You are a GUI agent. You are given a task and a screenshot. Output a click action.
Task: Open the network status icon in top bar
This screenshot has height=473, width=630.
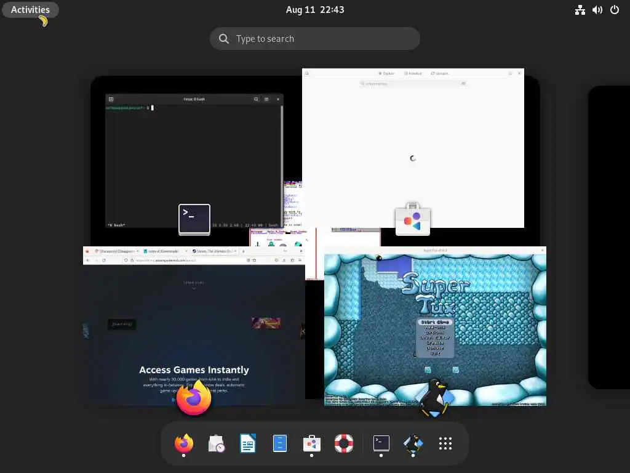coord(580,10)
